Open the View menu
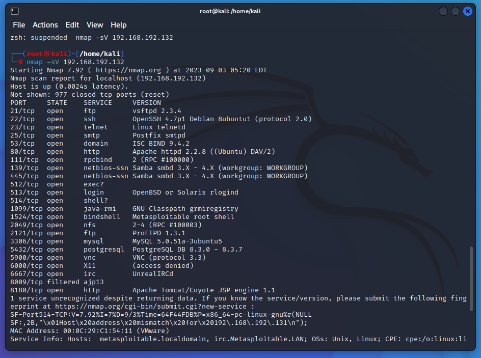481x358 pixels. click(95, 25)
